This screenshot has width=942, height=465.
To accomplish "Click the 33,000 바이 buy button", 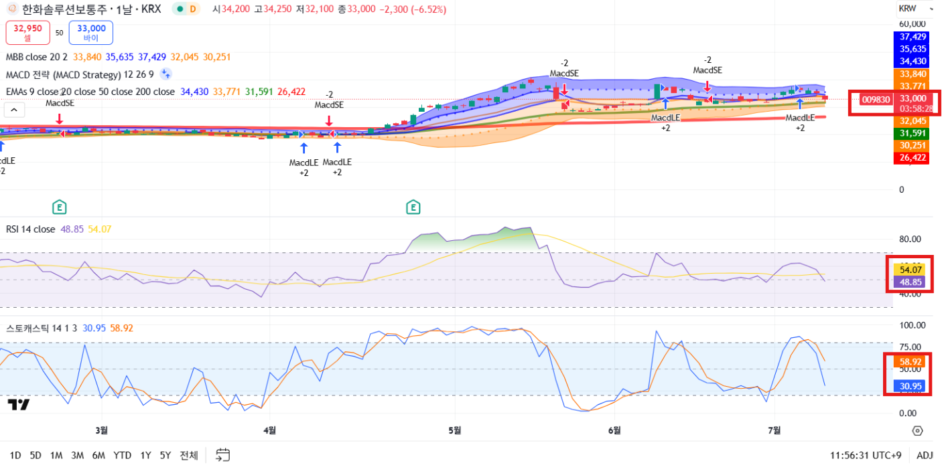I will 91,32.
